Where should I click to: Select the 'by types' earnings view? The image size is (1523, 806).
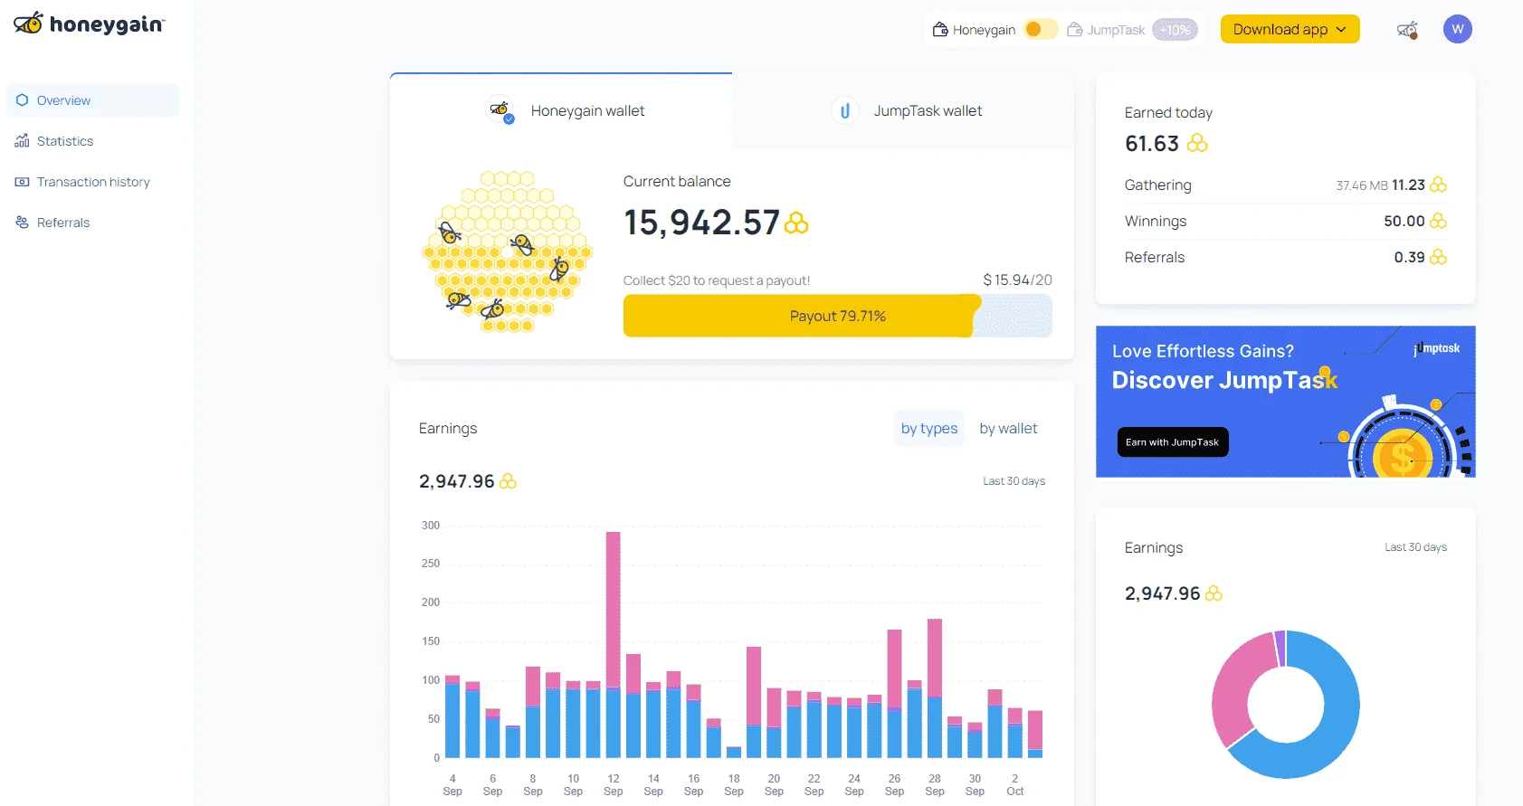click(929, 428)
